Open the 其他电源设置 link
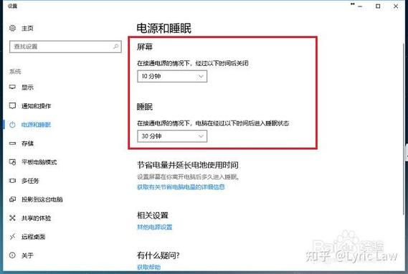The width and height of the screenshot is (408, 274). click(155, 227)
